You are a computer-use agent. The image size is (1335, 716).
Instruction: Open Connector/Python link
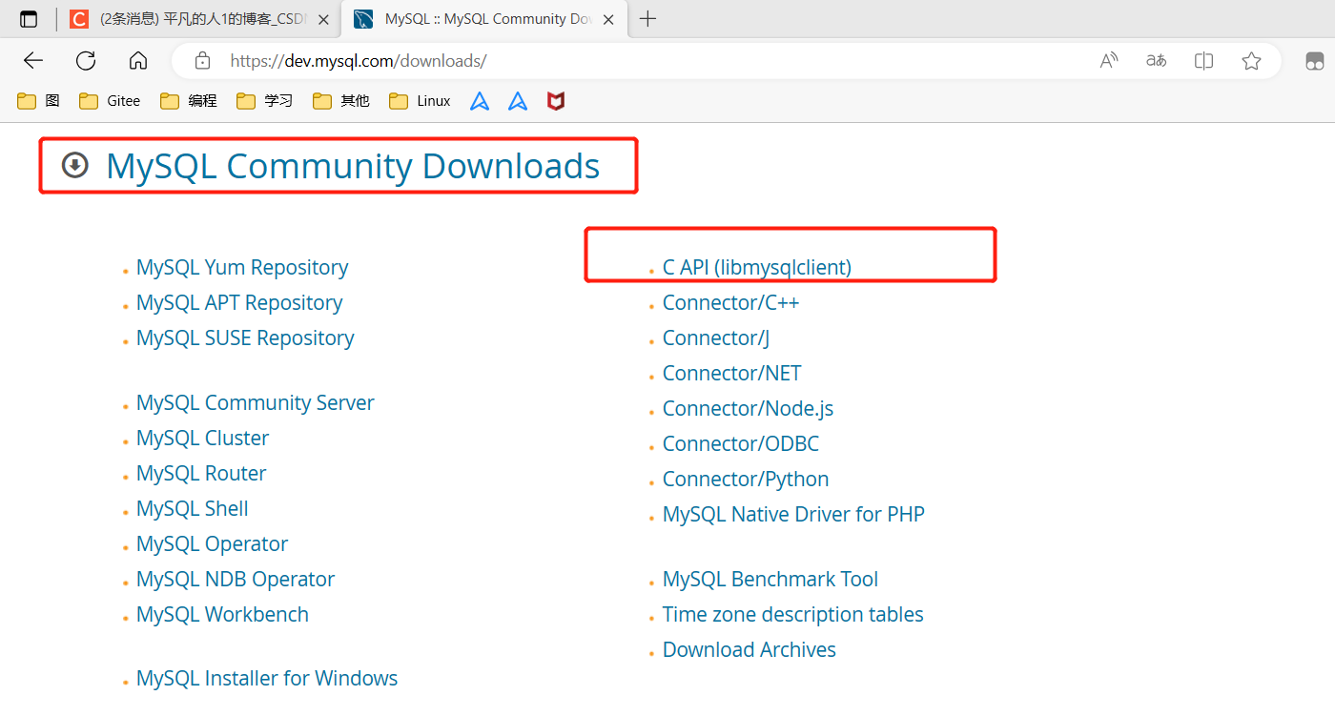(x=746, y=480)
